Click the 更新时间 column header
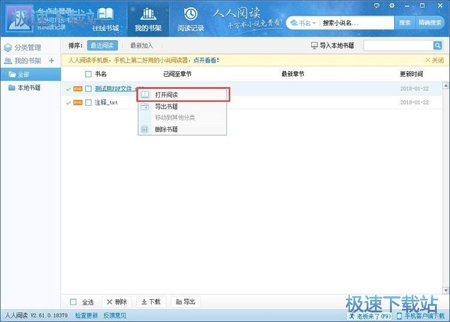450x322 pixels. click(x=412, y=74)
